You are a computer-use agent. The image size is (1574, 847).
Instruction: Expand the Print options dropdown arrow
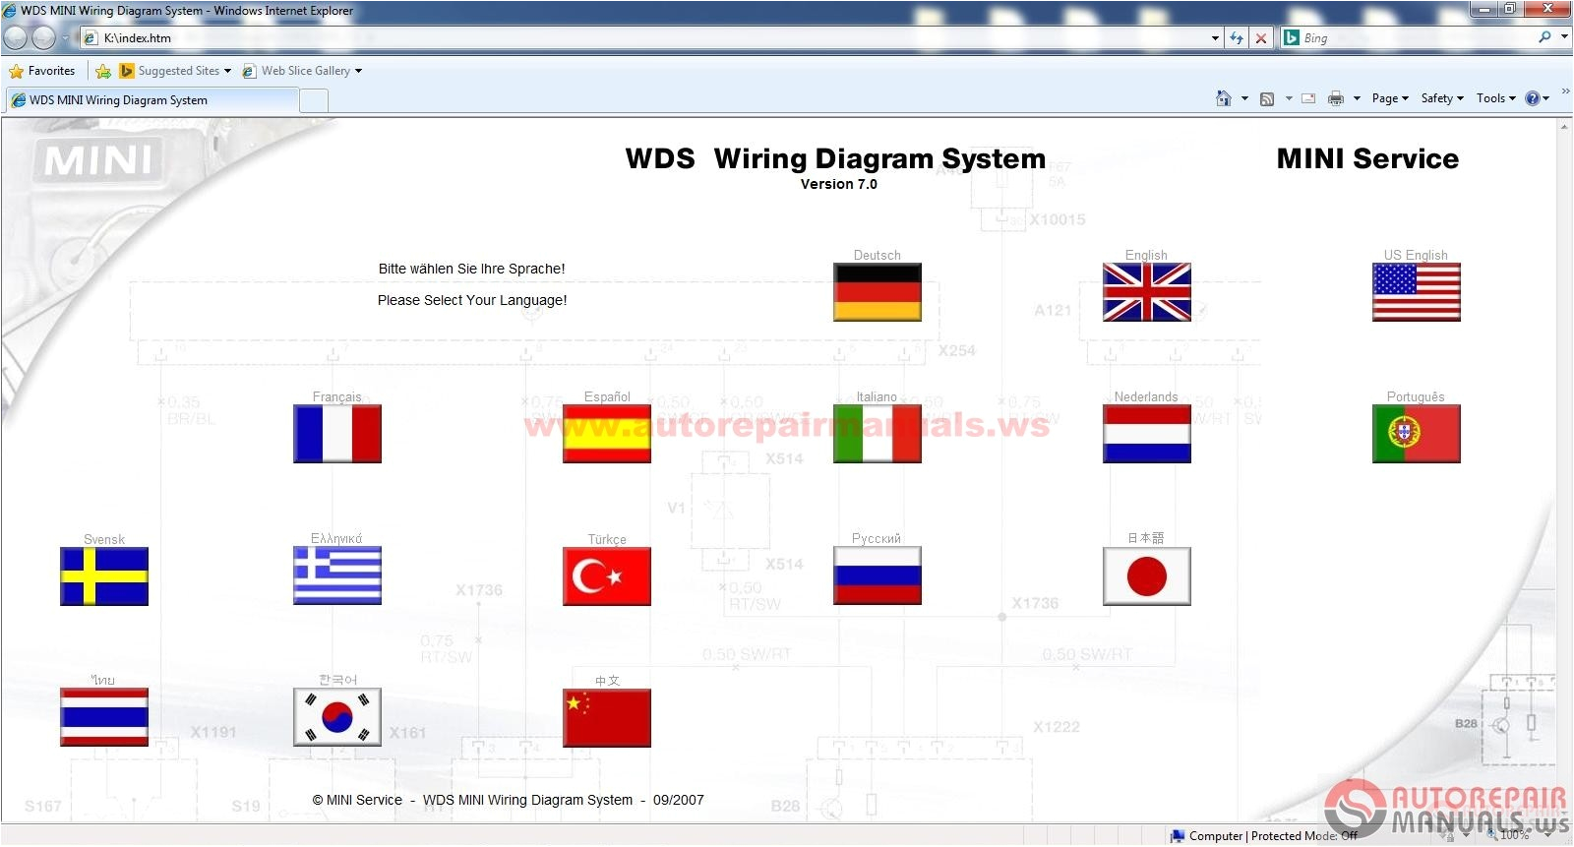pyautogui.click(x=1357, y=98)
